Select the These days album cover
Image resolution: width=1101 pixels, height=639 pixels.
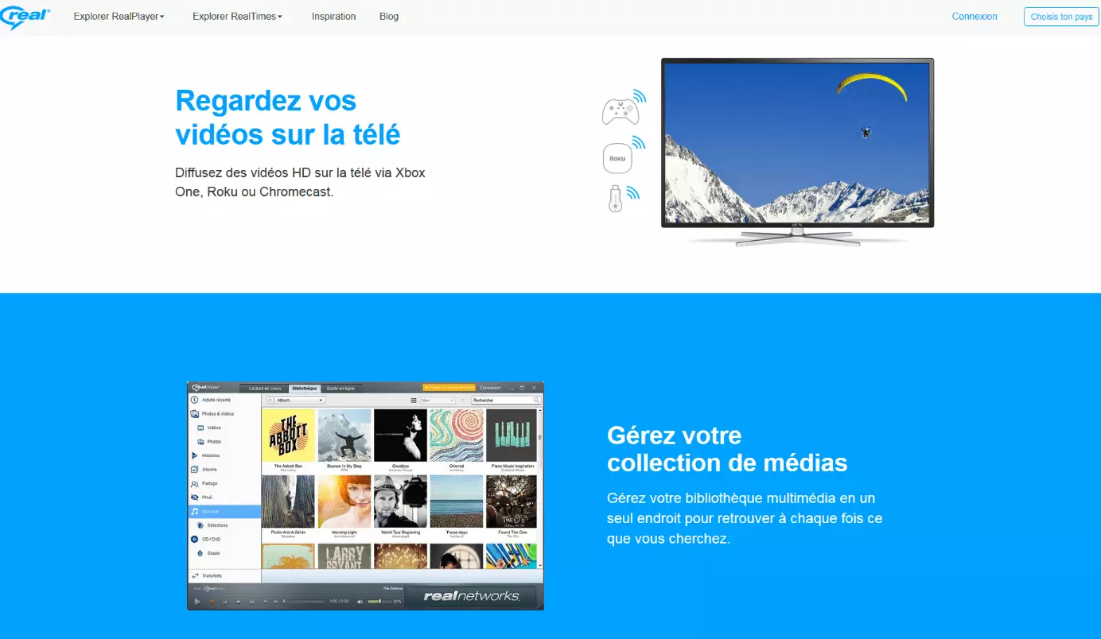coord(457,502)
